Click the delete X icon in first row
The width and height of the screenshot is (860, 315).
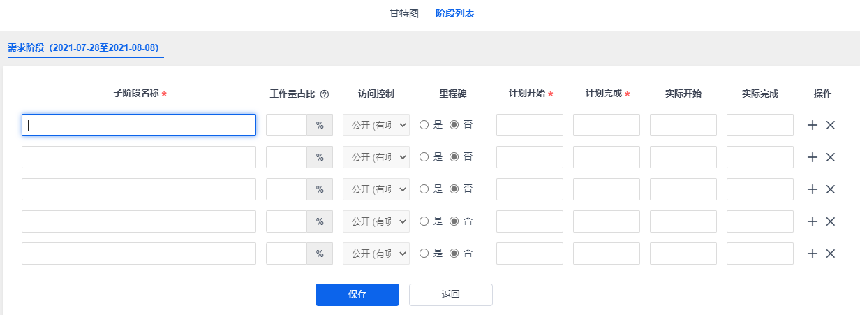[831, 125]
